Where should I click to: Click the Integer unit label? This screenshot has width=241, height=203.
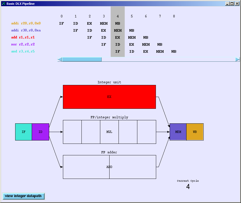[x=109, y=82]
